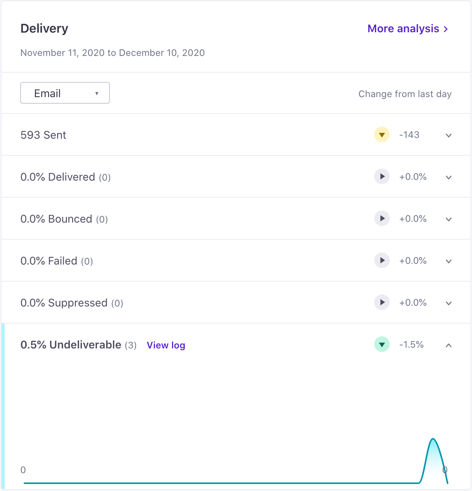This screenshot has height=491, width=472.
Task: Click View log next to Undeliverable
Action: 166,345
